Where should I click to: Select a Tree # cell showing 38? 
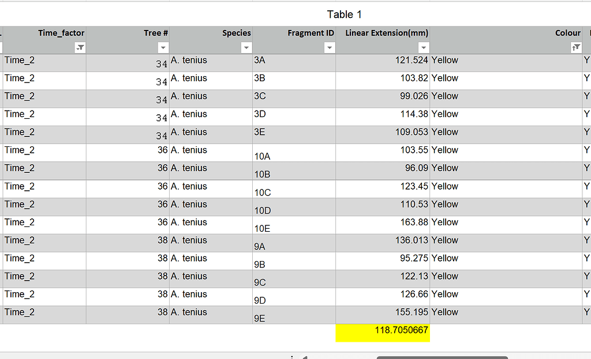point(162,240)
